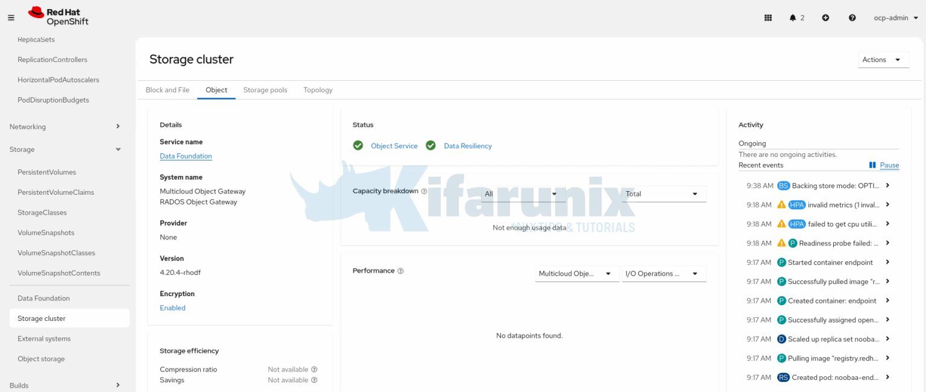Open the ocp-admin user menu
The width and height of the screenshot is (926, 392).
[x=896, y=18]
